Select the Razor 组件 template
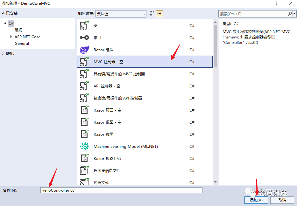Screen dimensions: 297x206 145,50
